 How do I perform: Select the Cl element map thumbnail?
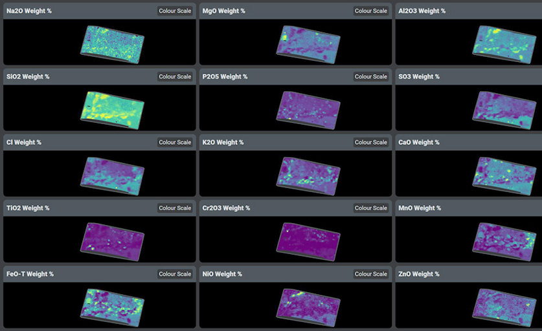click(112, 176)
